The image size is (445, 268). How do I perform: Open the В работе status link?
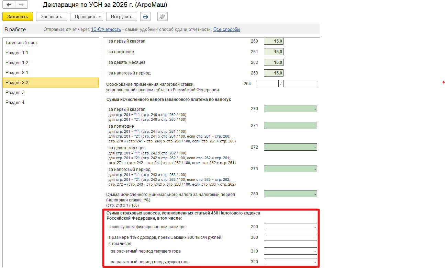coord(15,30)
